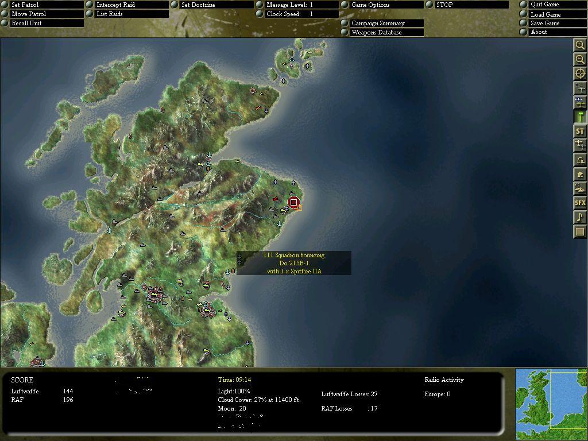Click the Moon: 20 text
The image size is (588, 441).
(x=232, y=408)
